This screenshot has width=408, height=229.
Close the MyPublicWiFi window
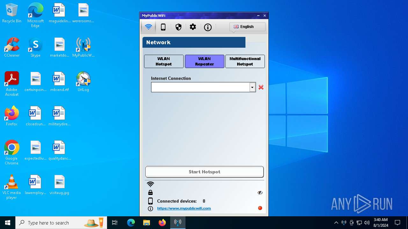265,16
